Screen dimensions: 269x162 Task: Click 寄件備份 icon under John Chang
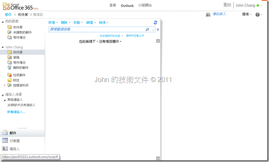[10, 62]
